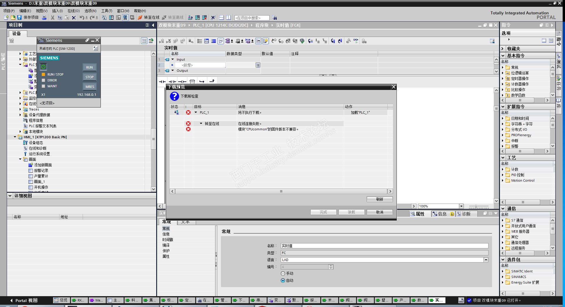Delete selection using the toolbar X icon
This screenshot has height=307, width=565.
click(x=74, y=18)
